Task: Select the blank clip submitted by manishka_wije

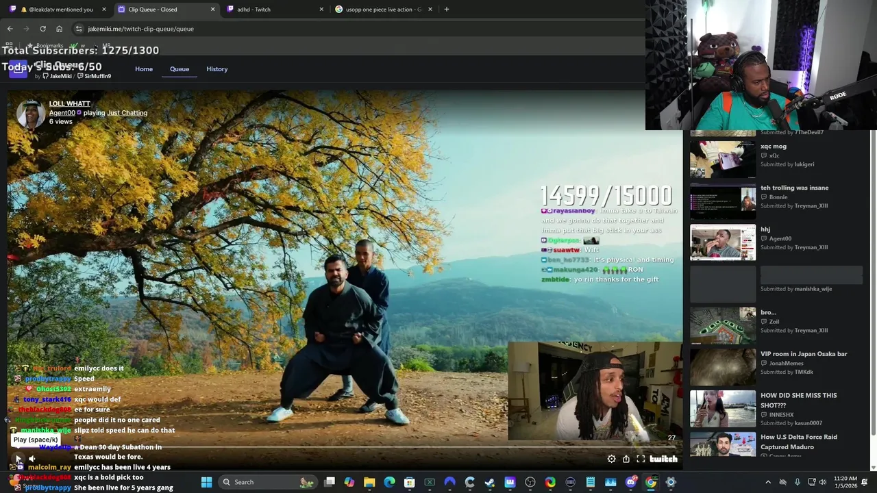Action: pyautogui.click(x=776, y=284)
